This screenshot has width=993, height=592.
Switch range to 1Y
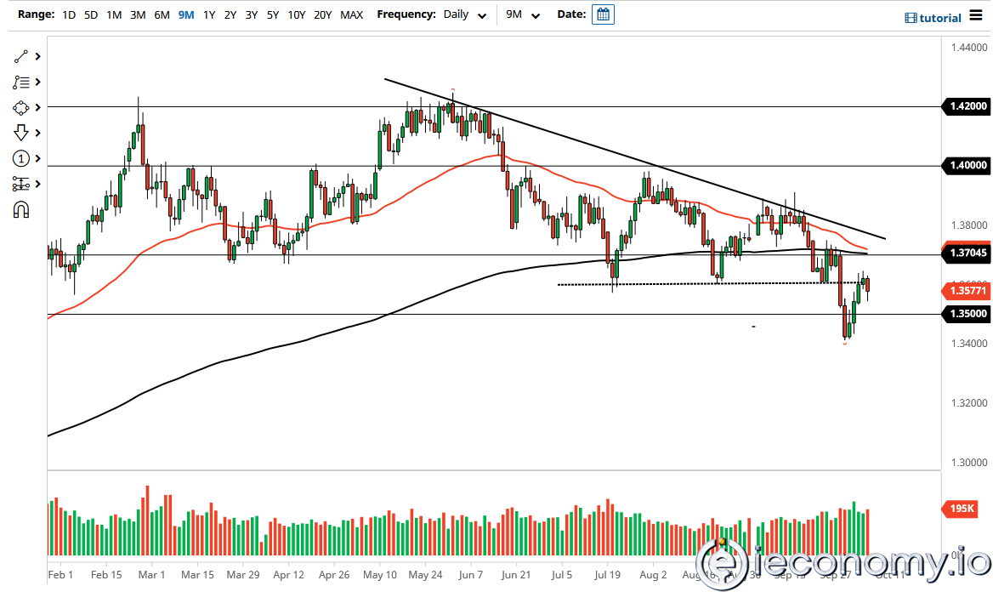208,15
